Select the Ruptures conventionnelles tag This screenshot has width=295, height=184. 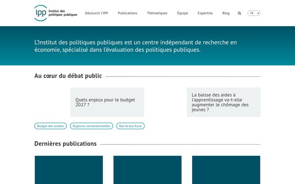coord(91,126)
